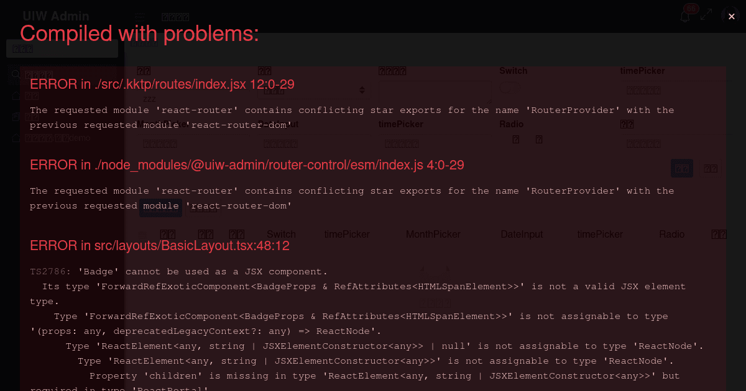Click the hamburger menu icon beside the logo
This screenshot has width=746, height=391.
click(139, 17)
